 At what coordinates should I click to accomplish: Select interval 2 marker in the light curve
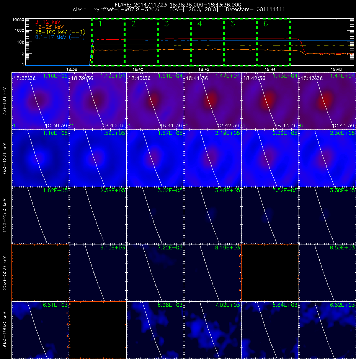[133, 24]
